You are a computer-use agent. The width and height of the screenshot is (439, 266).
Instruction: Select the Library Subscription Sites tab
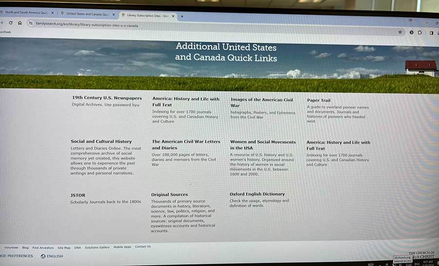[148, 16]
